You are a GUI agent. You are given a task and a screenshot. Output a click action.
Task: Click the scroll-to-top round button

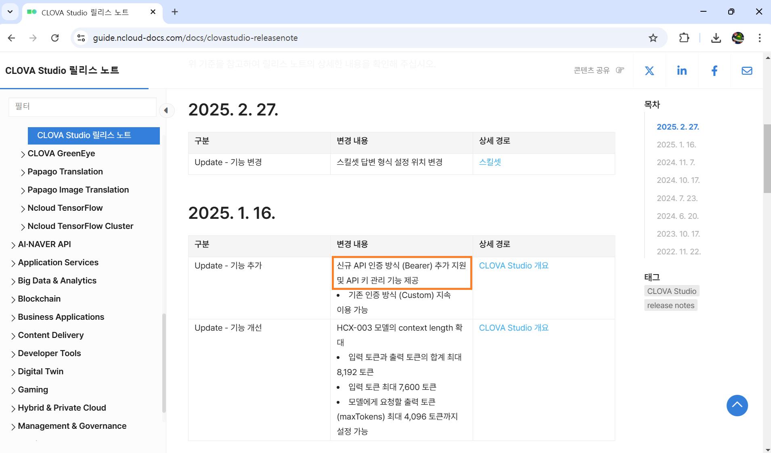[x=737, y=405]
